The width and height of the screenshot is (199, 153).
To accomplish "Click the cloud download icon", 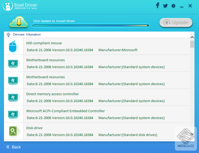I will [19, 22].
